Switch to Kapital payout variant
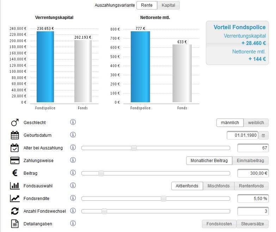The image size is (276, 232). (168, 5)
